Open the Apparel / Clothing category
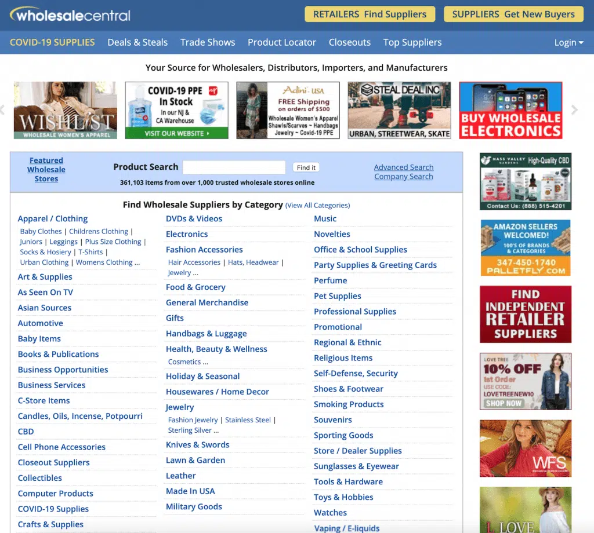The width and height of the screenshot is (594, 533). point(53,218)
